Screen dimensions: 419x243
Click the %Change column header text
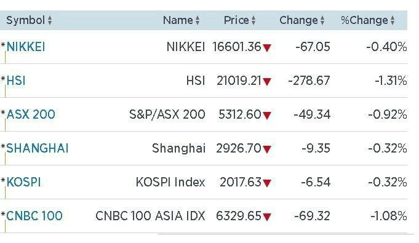point(364,20)
